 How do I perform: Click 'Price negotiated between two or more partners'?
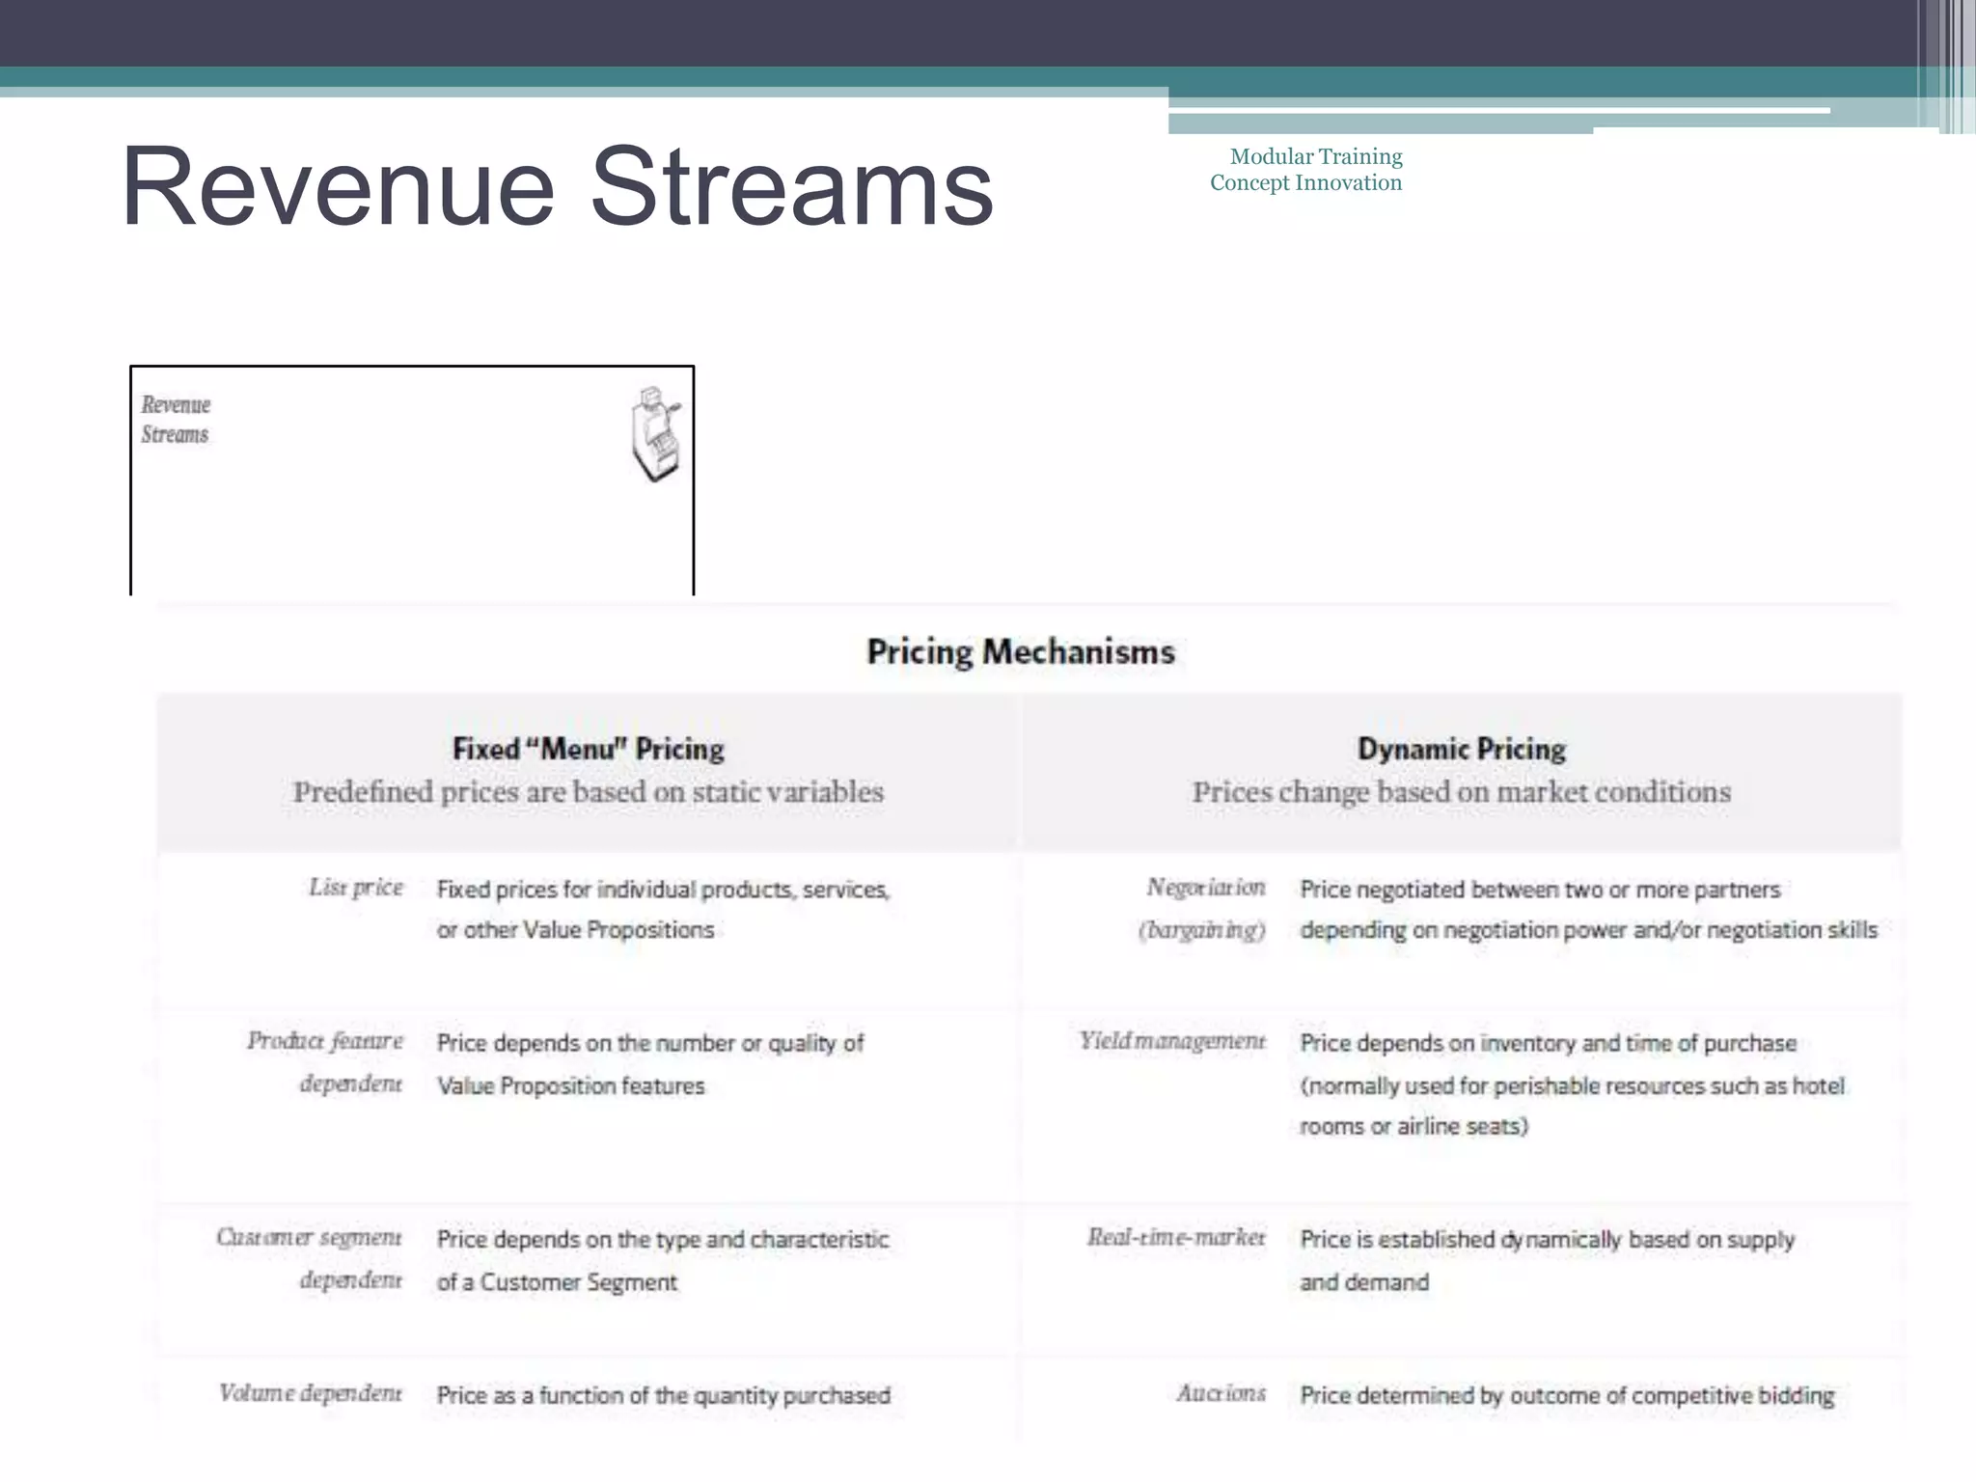1540,890
